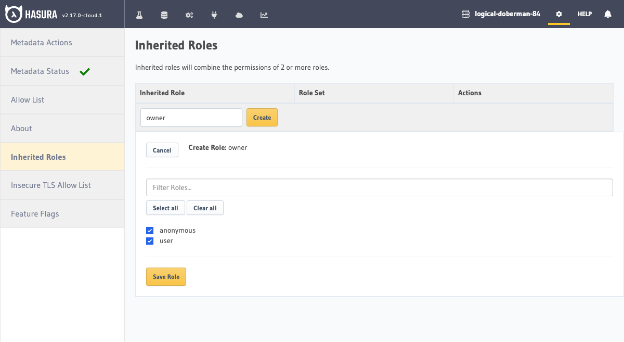Uncheck the anonymous role checkbox
624x342 pixels.
pos(150,231)
